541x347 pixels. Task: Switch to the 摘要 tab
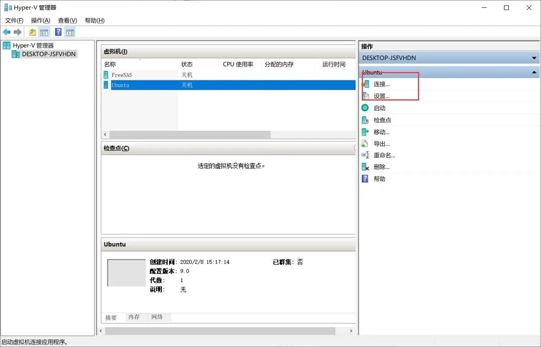[x=111, y=318]
